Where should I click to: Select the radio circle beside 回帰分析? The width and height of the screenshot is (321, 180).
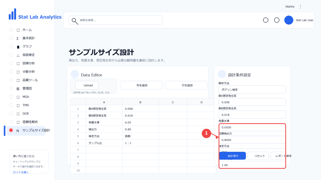point(11,63)
